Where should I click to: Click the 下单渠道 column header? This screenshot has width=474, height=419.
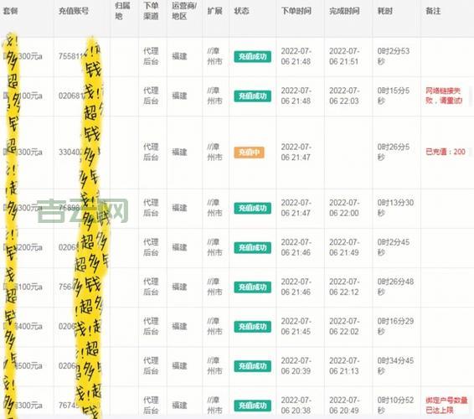151,11
